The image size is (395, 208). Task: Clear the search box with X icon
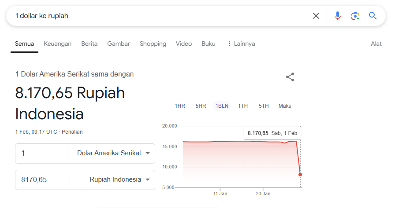[316, 16]
